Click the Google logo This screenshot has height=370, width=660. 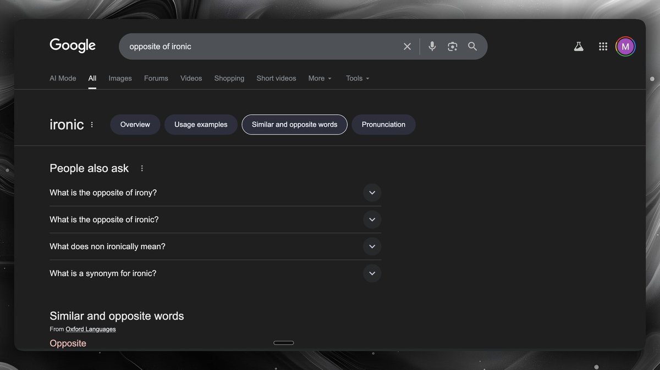73,46
